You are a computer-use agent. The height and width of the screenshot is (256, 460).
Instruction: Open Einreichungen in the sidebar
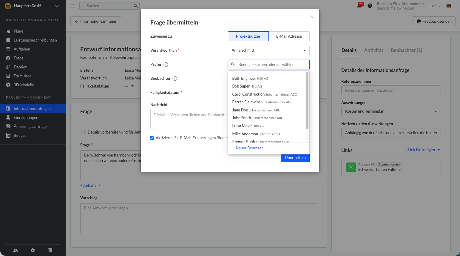26,117
